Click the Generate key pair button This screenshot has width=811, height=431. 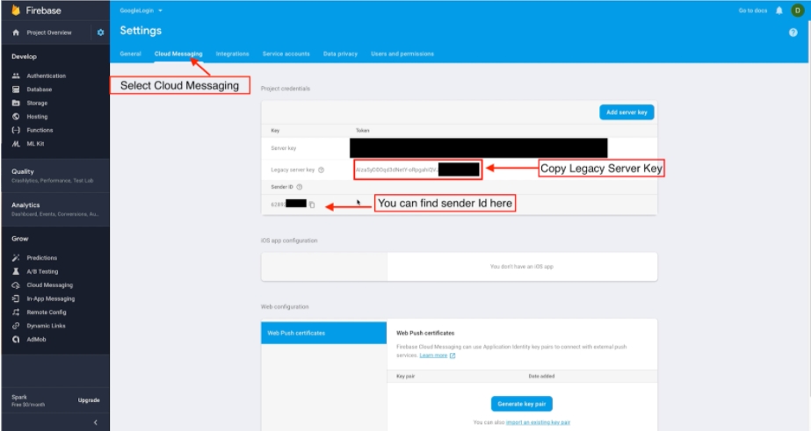pyautogui.click(x=521, y=404)
